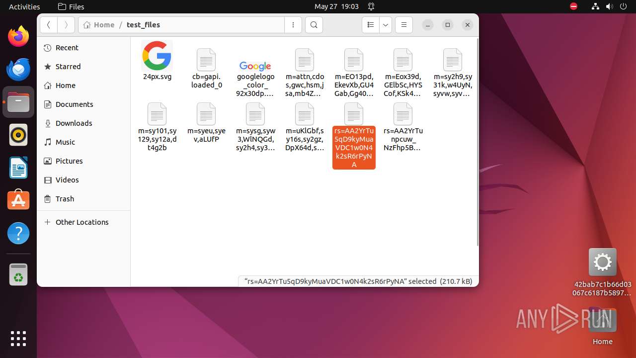The image size is (636, 358).
Task: Open Music in the sidebar
Action: coord(83,142)
